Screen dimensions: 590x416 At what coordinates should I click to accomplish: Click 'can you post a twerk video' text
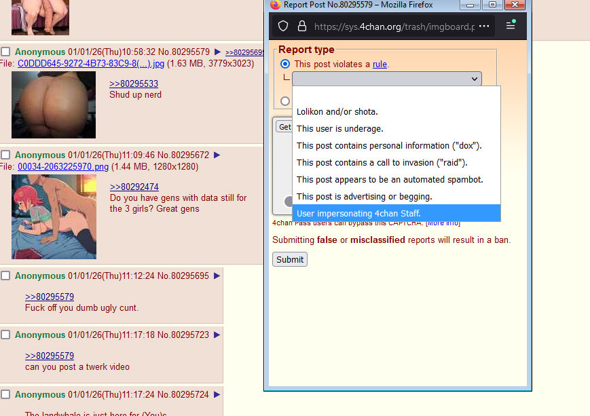pyautogui.click(x=77, y=366)
